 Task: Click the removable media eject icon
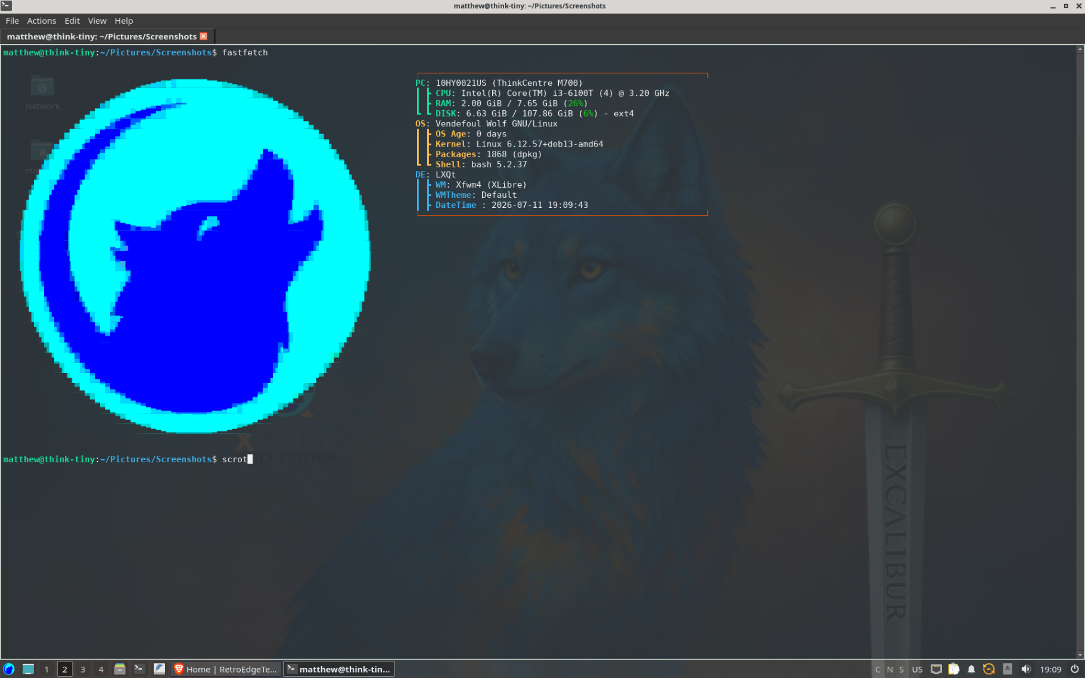pos(1008,669)
